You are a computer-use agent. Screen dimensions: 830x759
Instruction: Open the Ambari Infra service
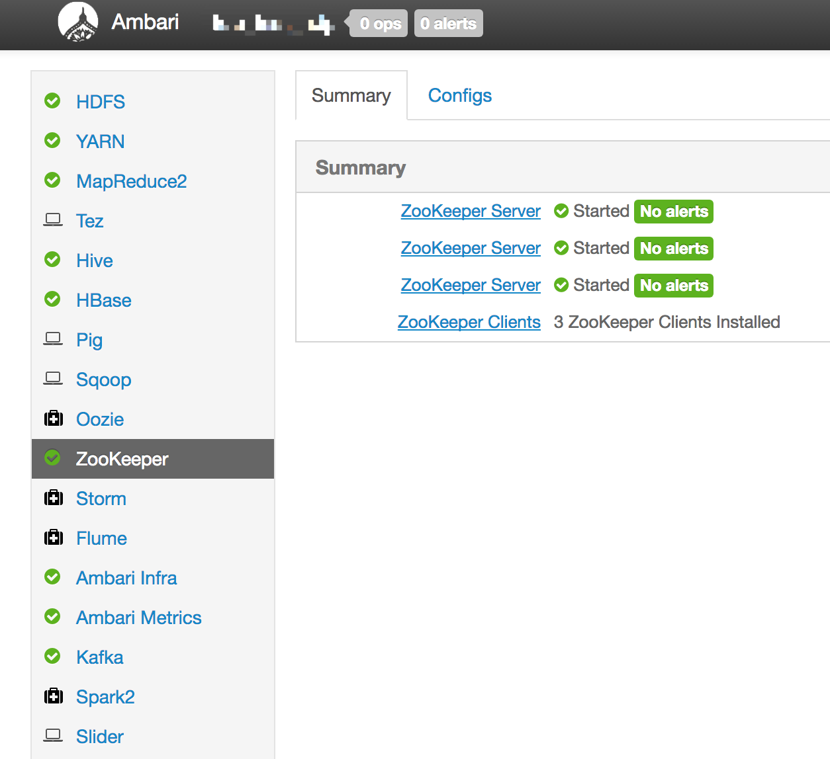(126, 578)
